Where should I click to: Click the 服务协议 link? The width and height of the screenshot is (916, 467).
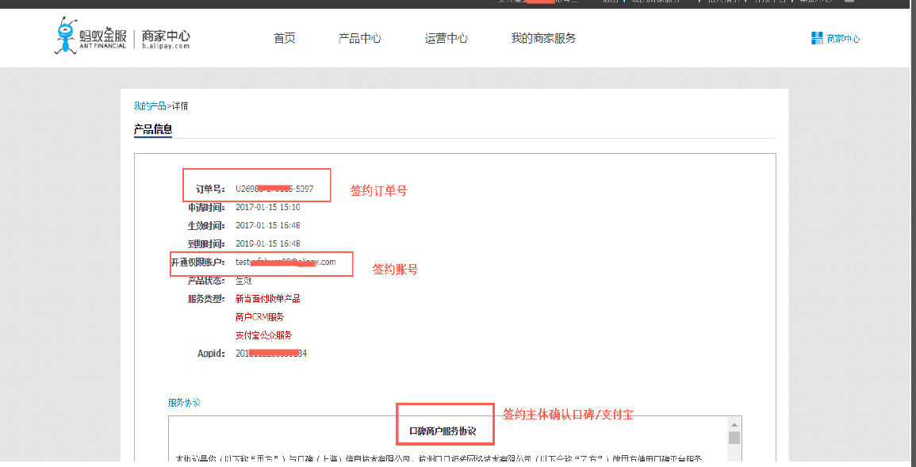point(184,403)
